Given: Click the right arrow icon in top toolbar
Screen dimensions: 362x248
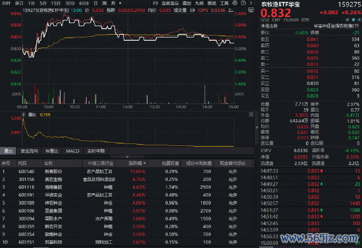Looking at the screenshot, I should [251, 3].
